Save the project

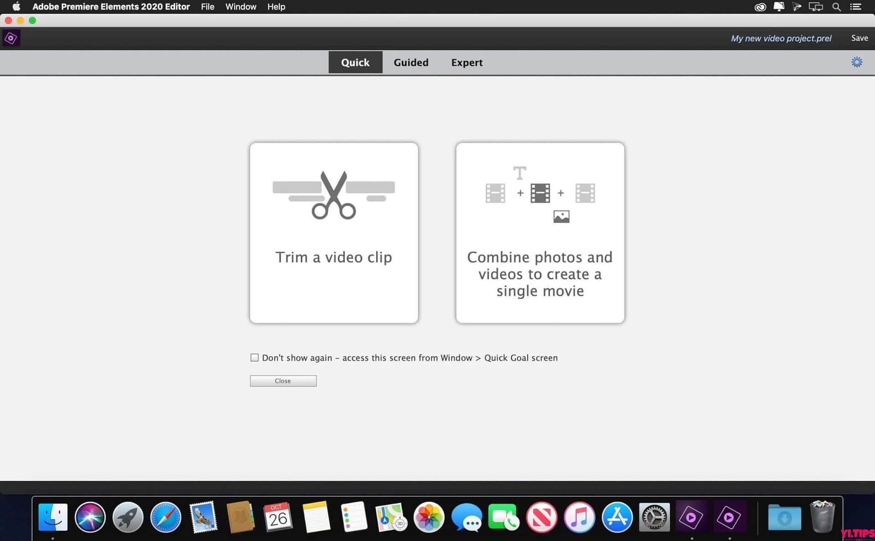(x=859, y=38)
